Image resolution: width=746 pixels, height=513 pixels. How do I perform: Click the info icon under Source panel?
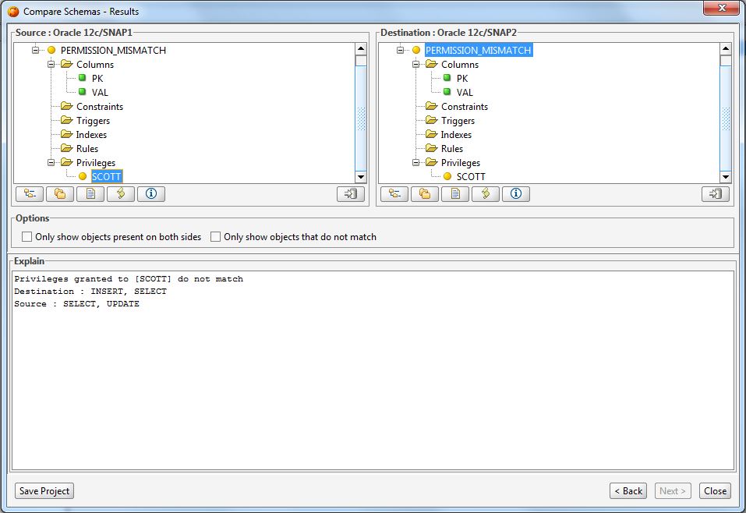(x=151, y=193)
